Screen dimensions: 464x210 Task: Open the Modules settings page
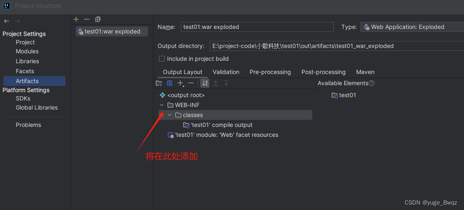click(x=27, y=51)
